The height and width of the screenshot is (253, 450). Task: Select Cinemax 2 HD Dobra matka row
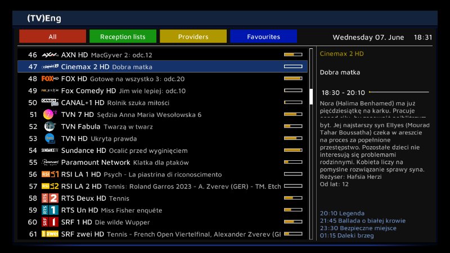pyautogui.click(x=163, y=66)
